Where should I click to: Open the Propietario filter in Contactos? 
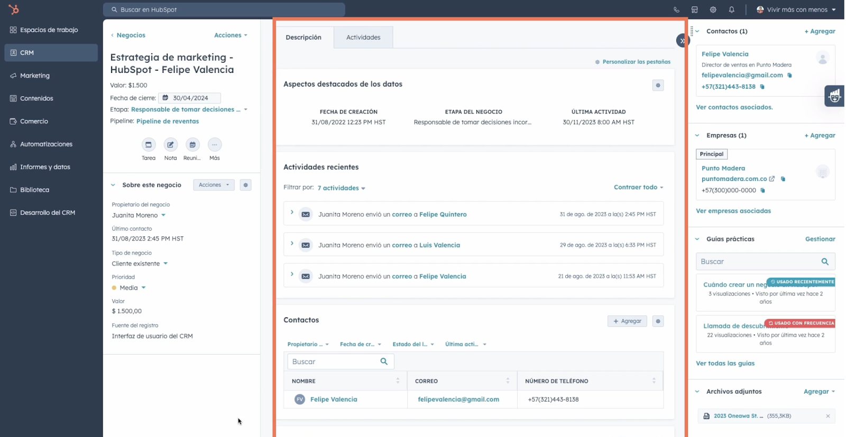point(308,345)
